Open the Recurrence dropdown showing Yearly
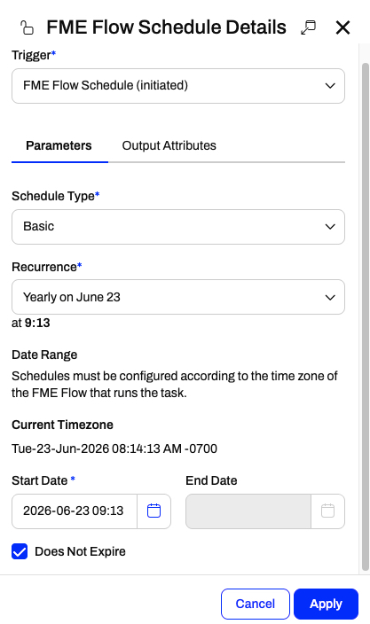The image size is (370, 624). pyautogui.click(x=178, y=297)
